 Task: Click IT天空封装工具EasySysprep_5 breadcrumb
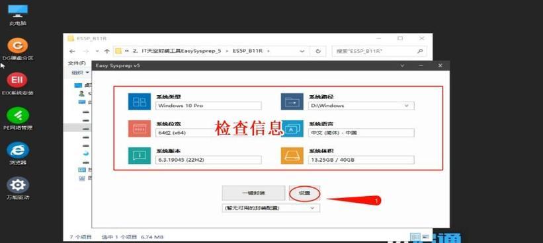181,51
